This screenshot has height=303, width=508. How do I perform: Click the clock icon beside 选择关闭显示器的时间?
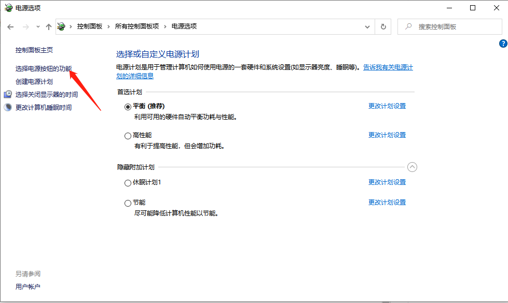(7, 94)
